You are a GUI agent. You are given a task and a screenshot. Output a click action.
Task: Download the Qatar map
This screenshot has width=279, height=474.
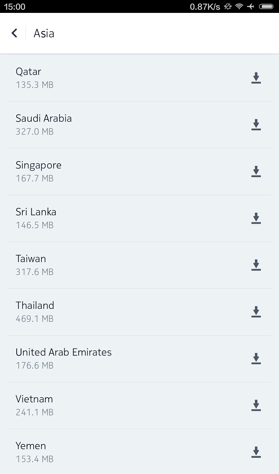[x=256, y=78]
